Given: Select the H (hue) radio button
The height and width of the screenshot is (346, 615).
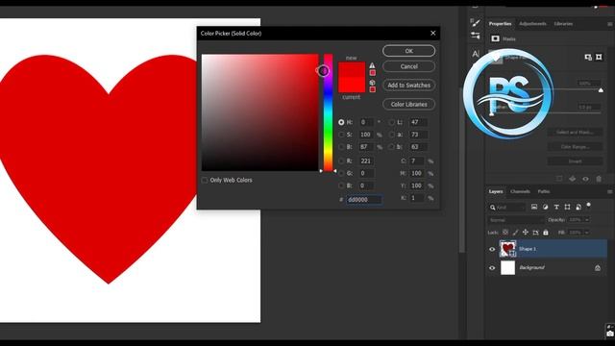Looking at the screenshot, I should click(341, 122).
